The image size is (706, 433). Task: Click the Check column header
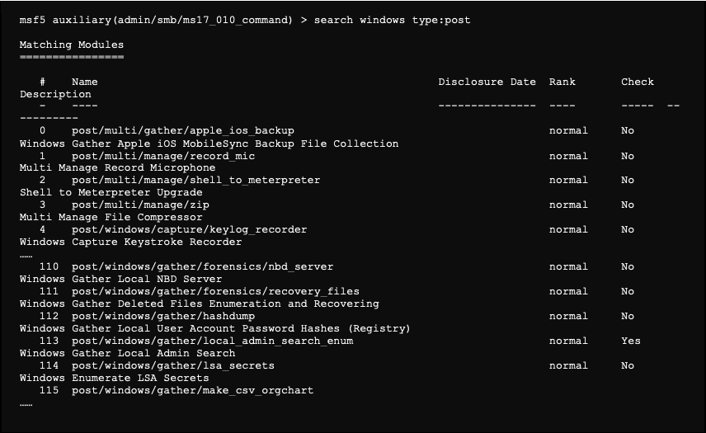(637, 82)
